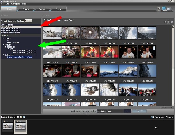Screen dimensions: 175x135
Task: Open folder 2007-01-27 CM Pesey-Vallandry
Action: 24,53
